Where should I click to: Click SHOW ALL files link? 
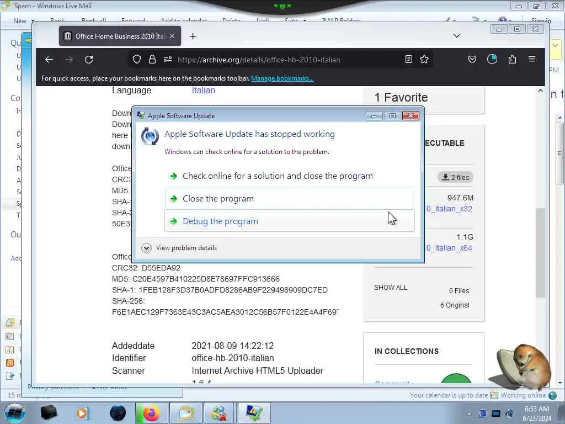(x=391, y=287)
